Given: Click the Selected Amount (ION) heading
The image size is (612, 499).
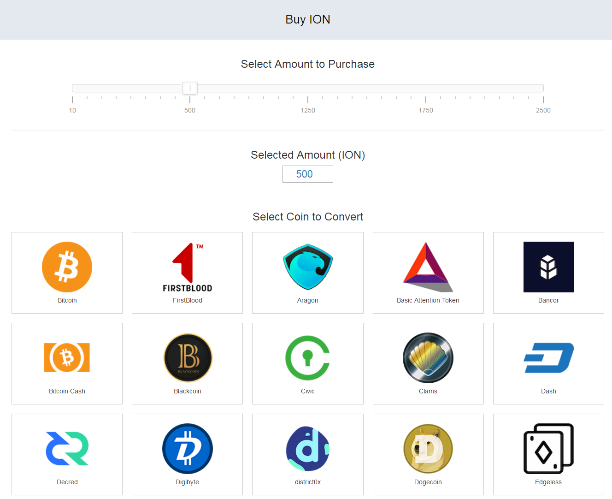Looking at the screenshot, I should [x=308, y=155].
